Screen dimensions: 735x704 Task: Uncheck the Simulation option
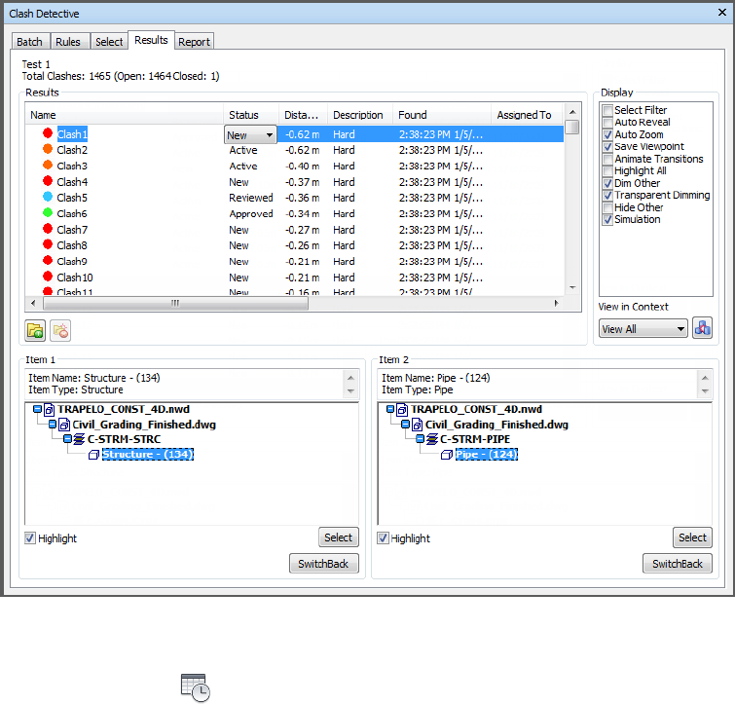click(x=607, y=220)
